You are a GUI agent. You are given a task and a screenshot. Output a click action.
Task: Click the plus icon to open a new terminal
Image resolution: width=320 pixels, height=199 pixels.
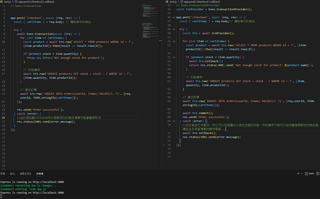298,173
